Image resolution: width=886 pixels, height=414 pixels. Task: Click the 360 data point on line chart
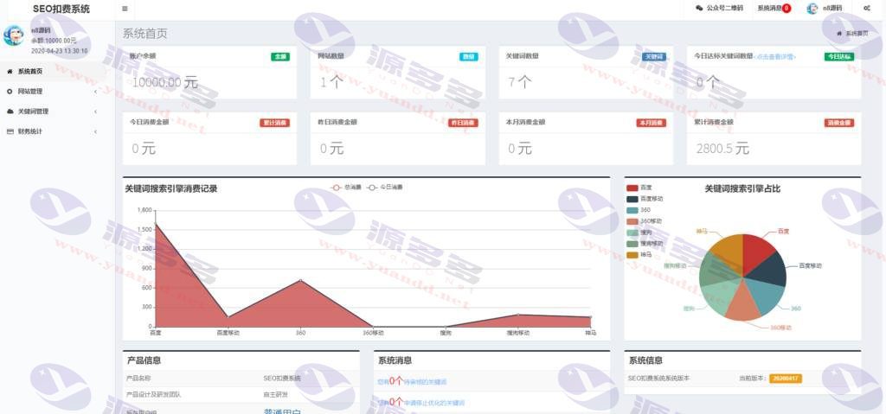pos(300,280)
